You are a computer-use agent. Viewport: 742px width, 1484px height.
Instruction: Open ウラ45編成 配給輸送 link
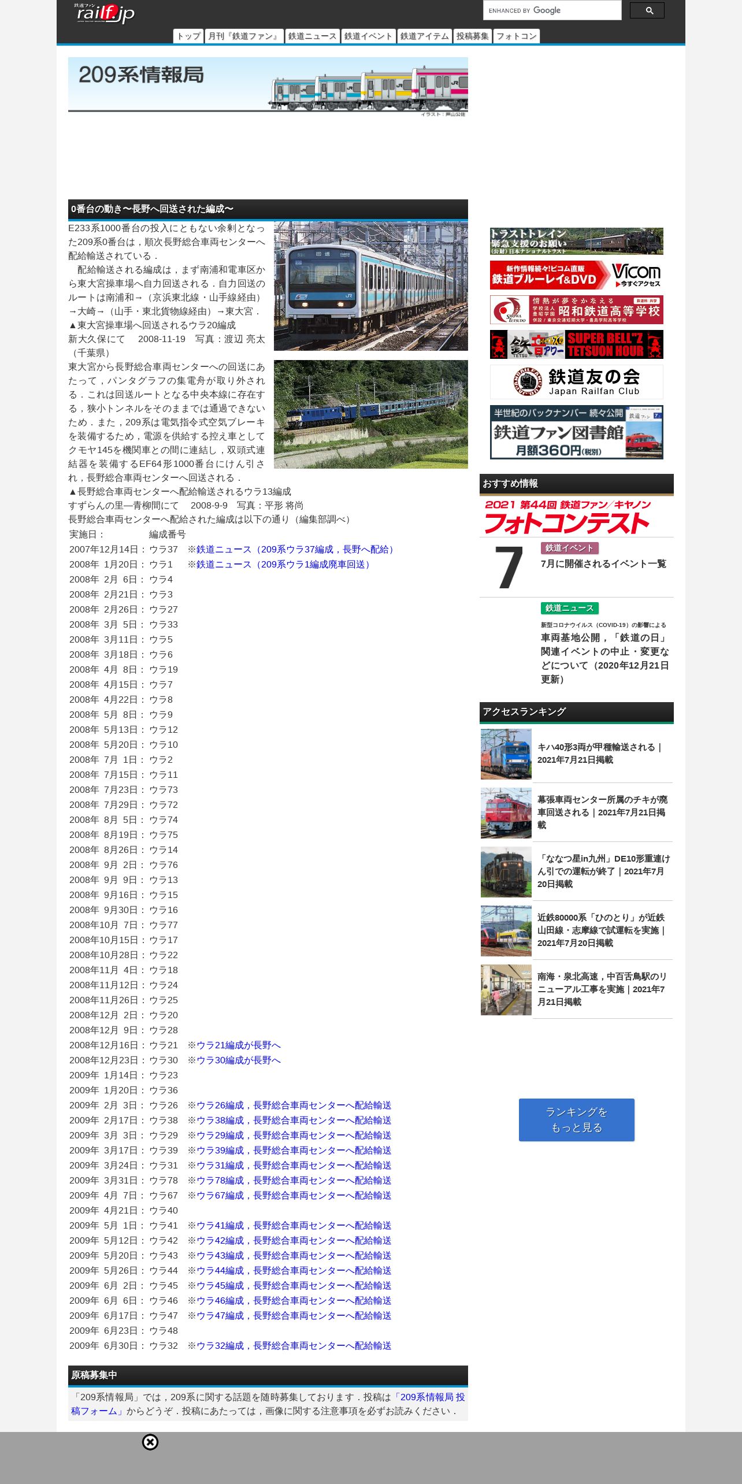click(294, 1286)
